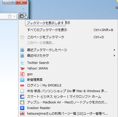Click the red goo favicon
The image size is (118, 117).
pos(22,74)
